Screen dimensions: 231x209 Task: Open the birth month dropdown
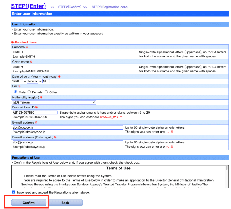point(32,81)
